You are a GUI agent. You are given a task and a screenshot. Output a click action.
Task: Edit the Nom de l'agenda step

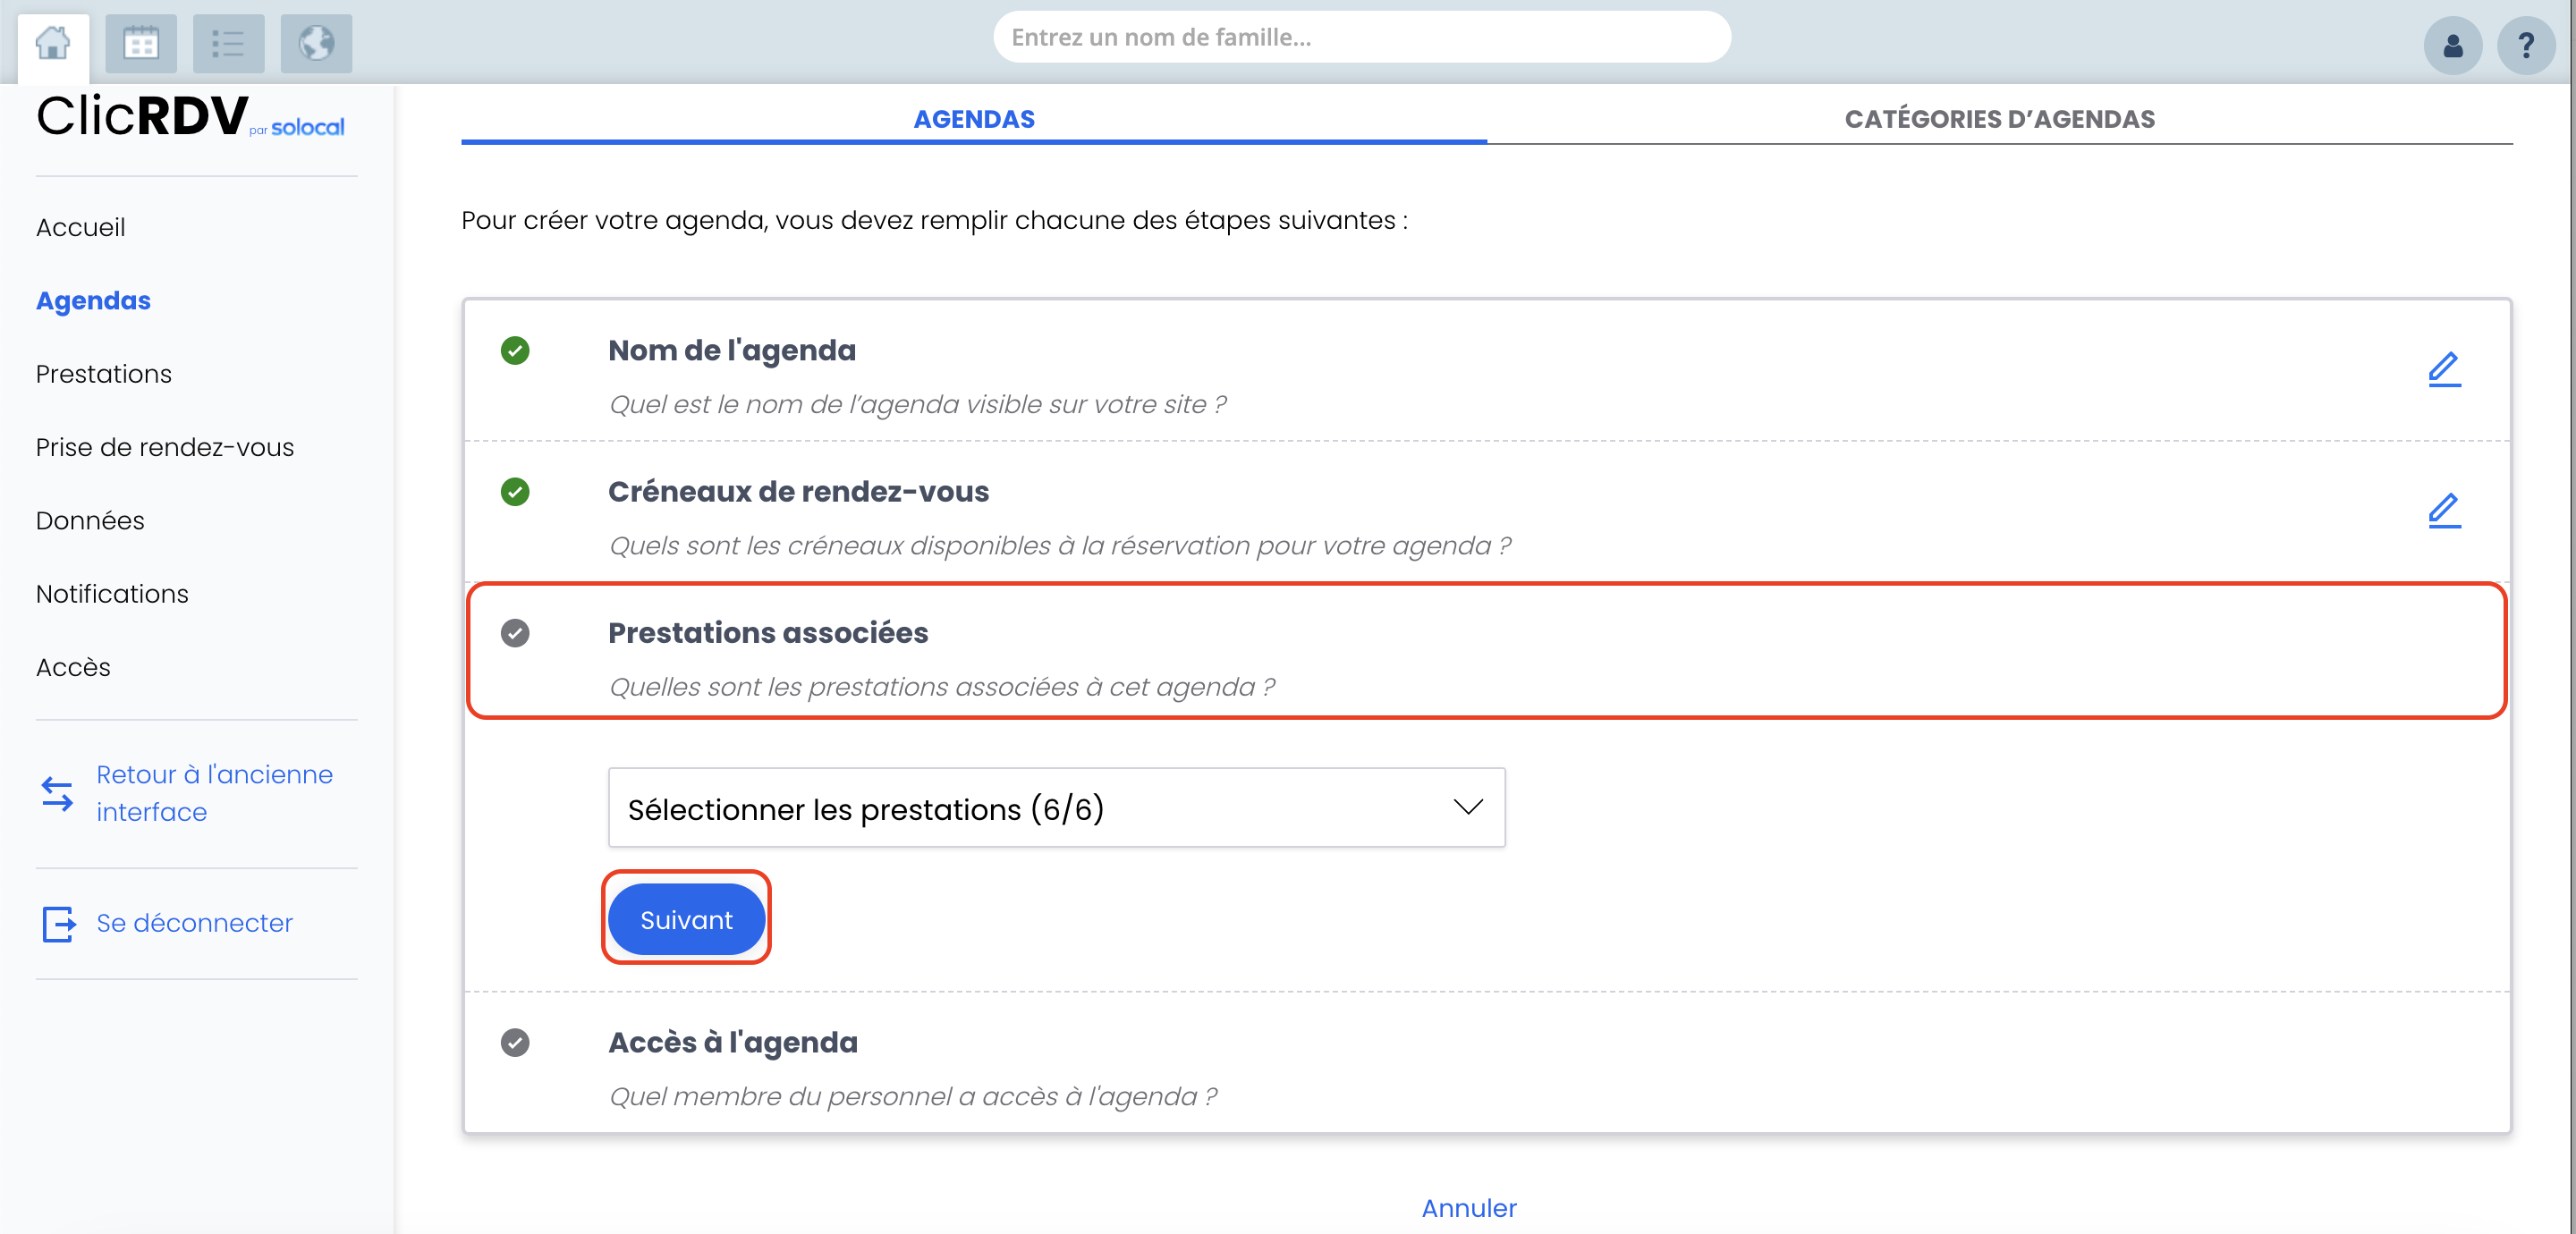point(2444,369)
